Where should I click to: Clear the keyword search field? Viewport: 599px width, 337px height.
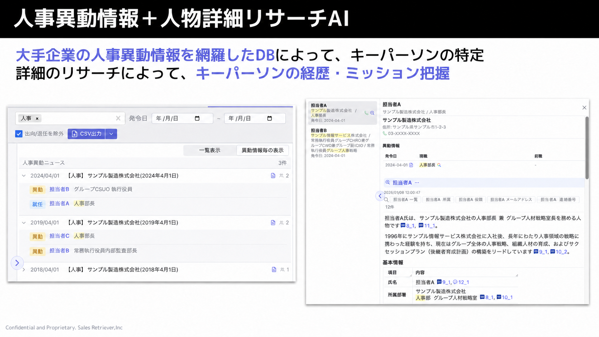pos(118,118)
